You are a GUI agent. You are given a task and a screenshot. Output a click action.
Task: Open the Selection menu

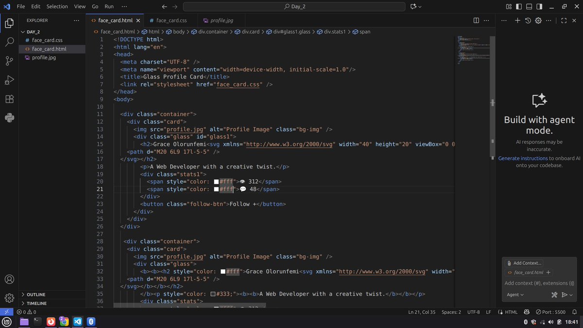tap(57, 7)
